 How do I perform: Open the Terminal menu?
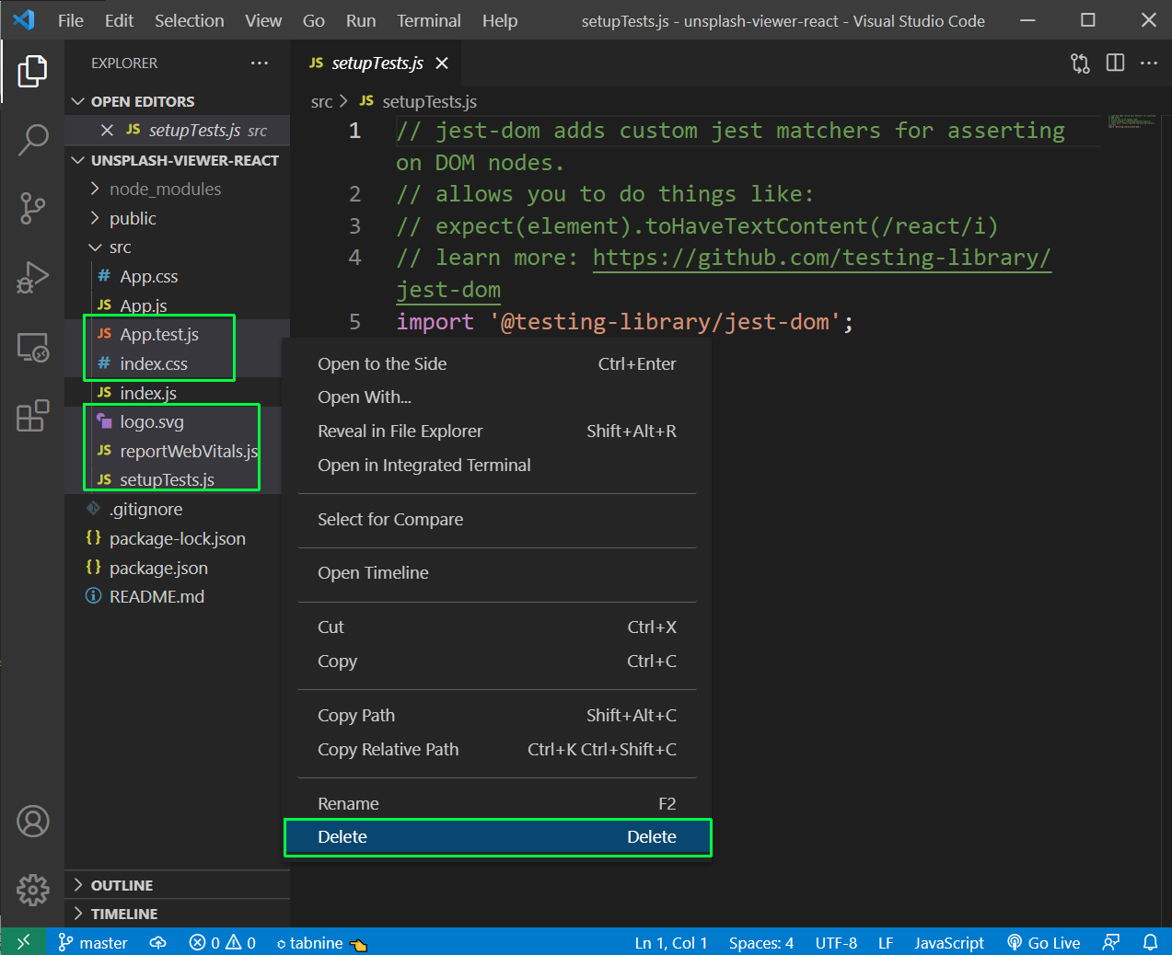point(428,20)
